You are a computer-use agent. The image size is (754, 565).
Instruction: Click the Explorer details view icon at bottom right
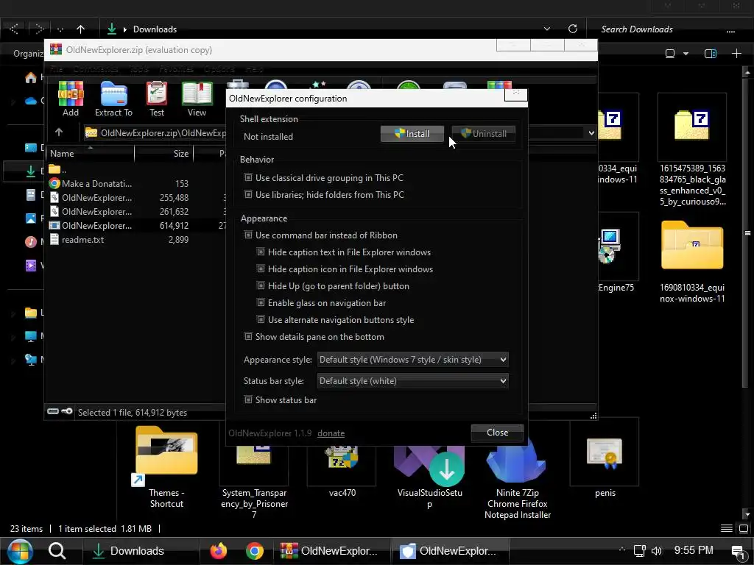[727, 528]
